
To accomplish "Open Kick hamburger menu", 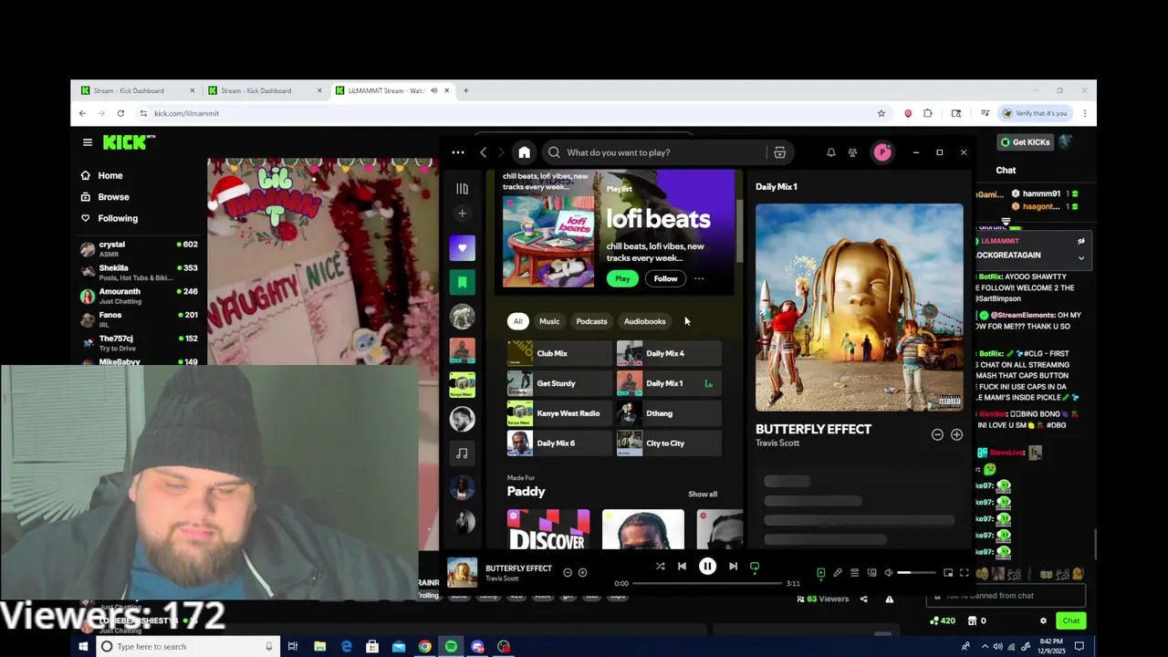I will [x=88, y=142].
